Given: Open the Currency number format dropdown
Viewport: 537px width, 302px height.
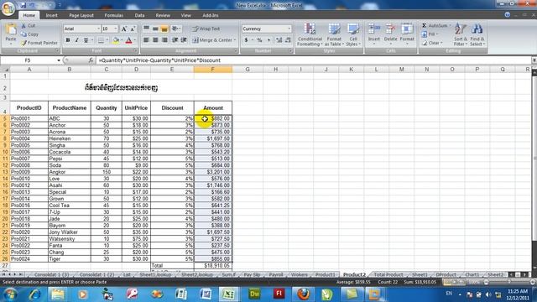Looking at the screenshot, I should coord(289,29).
